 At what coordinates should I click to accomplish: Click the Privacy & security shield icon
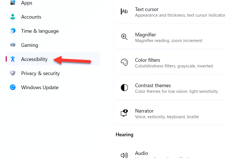[13, 73]
